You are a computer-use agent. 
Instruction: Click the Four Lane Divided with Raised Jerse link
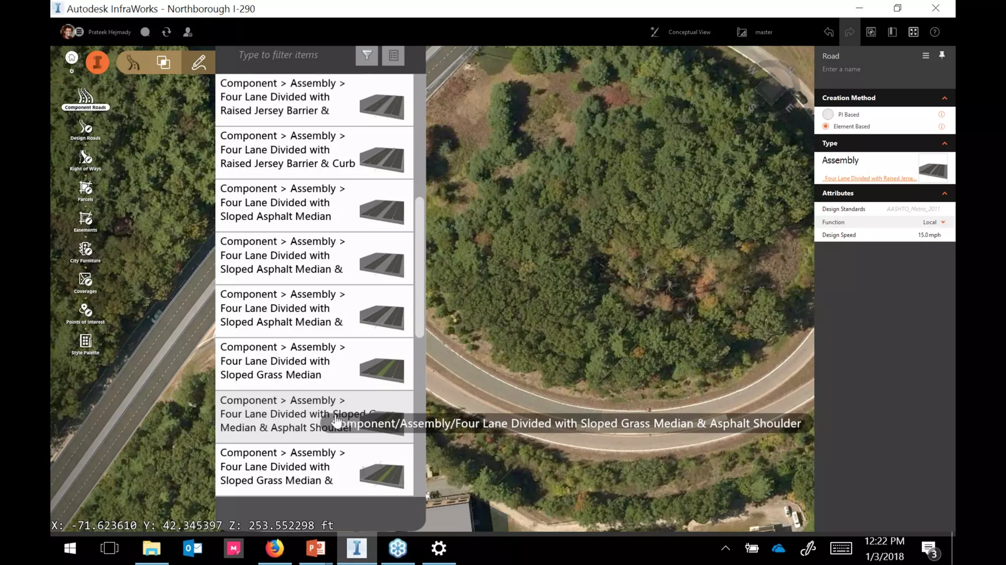pyautogui.click(x=870, y=178)
